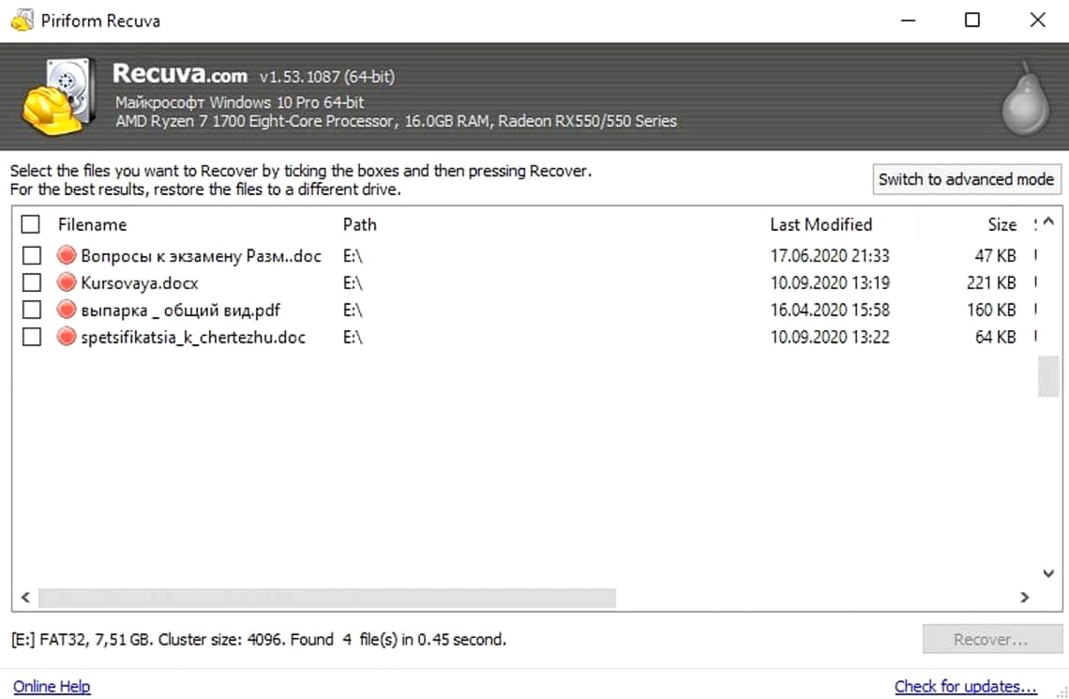
Task: Check the box for spetsifikatsia_k_chertezhu.doc
Action: (32, 337)
